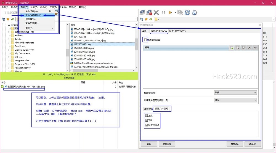Image resolution: width=276 pixels, height=153 pixels.
Task: Click the edit rule icon in 规则 header
Action: pyautogui.click(x=244, y=48)
